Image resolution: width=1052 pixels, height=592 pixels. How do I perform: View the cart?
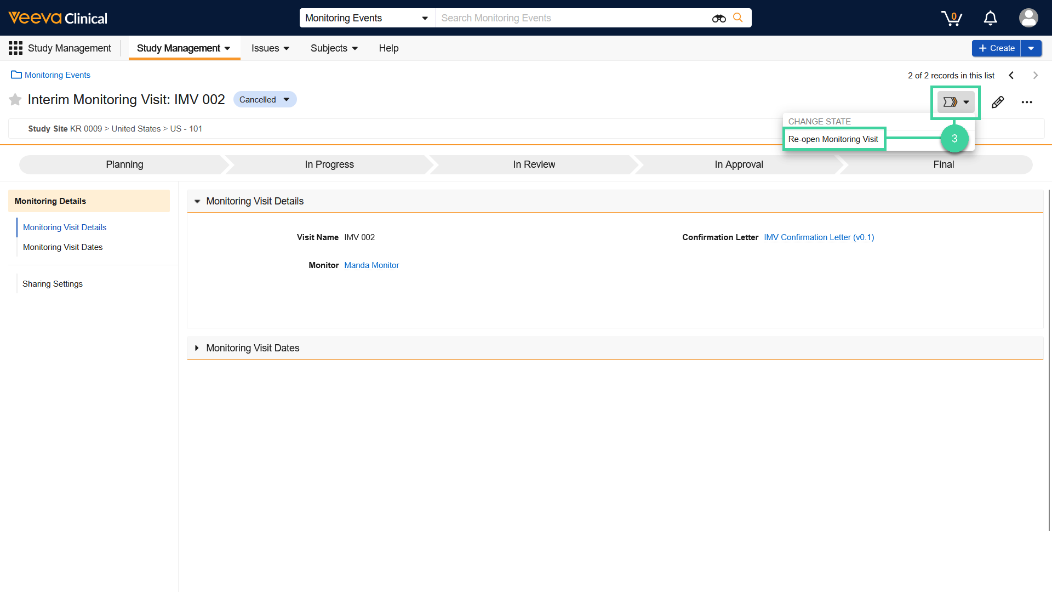(x=951, y=18)
